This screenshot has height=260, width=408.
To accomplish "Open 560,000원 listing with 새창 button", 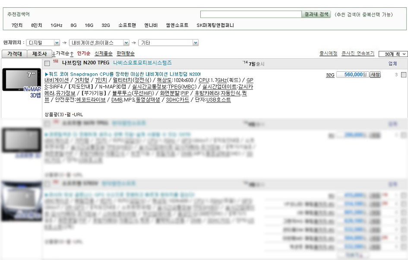I will coord(375,75).
